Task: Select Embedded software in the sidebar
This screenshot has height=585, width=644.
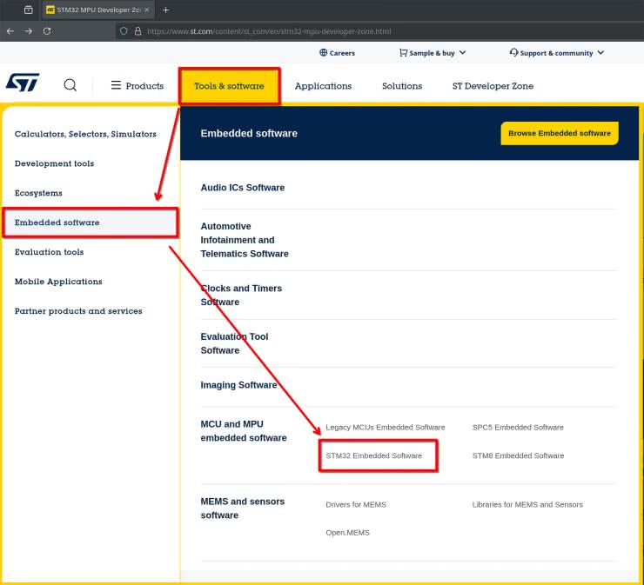Action: 57,223
